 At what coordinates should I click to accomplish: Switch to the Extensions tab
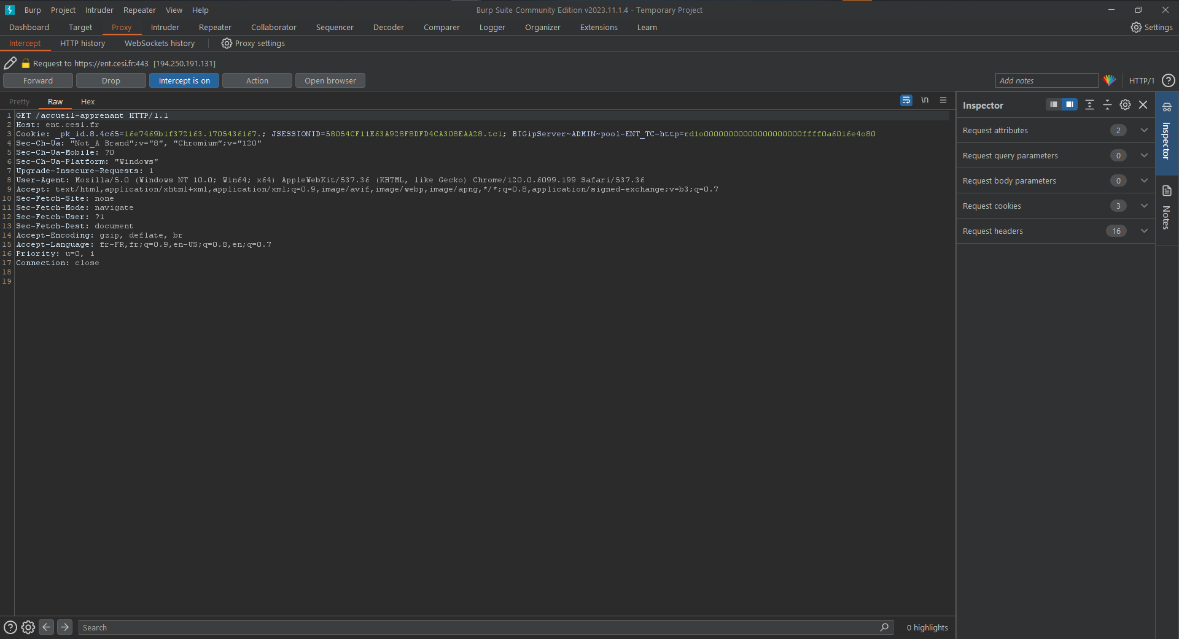coord(599,28)
